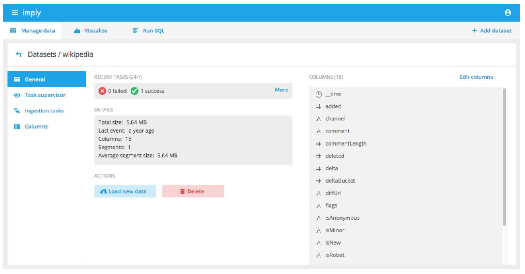This screenshot has height=274, width=525.
Task: Select the isAnonymous column name
Action: [x=343, y=218]
